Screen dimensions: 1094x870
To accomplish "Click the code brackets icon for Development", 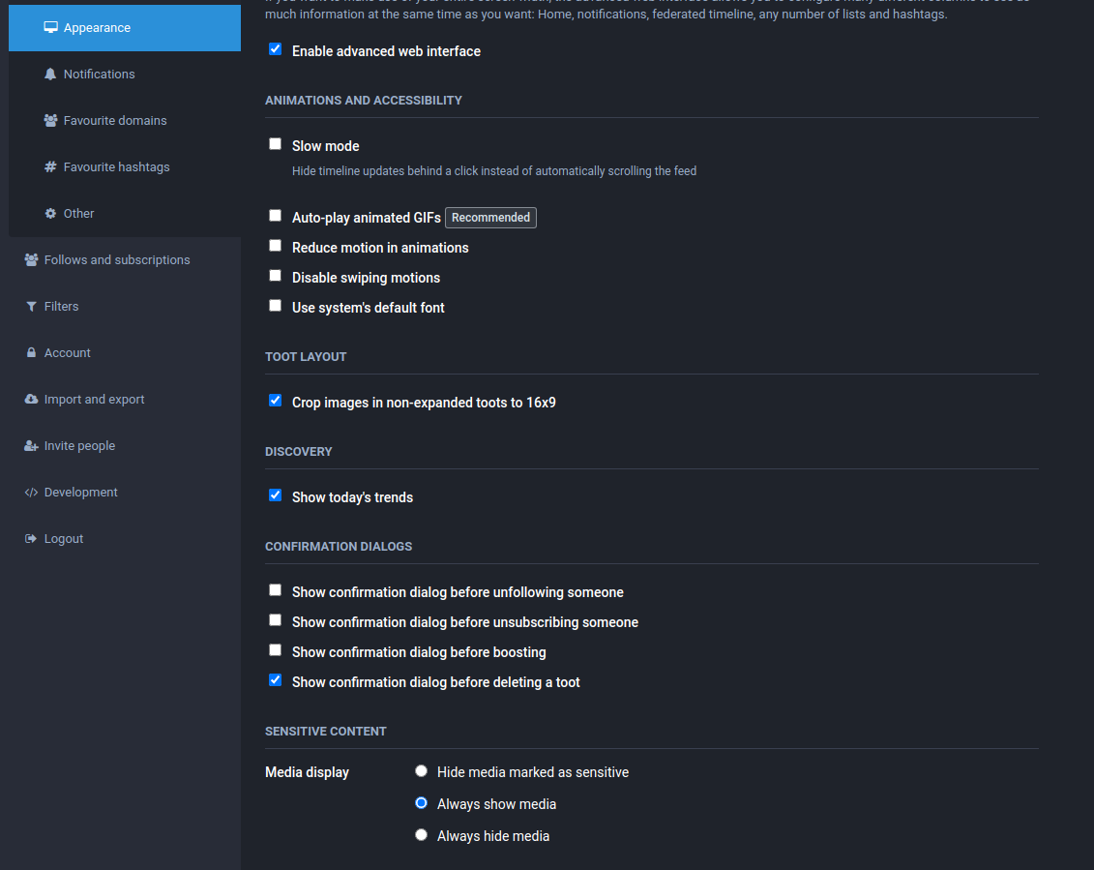I will click(x=31, y=493).
